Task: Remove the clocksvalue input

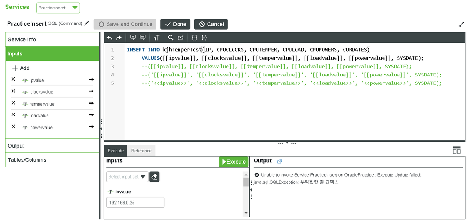Action: [13, 91]
